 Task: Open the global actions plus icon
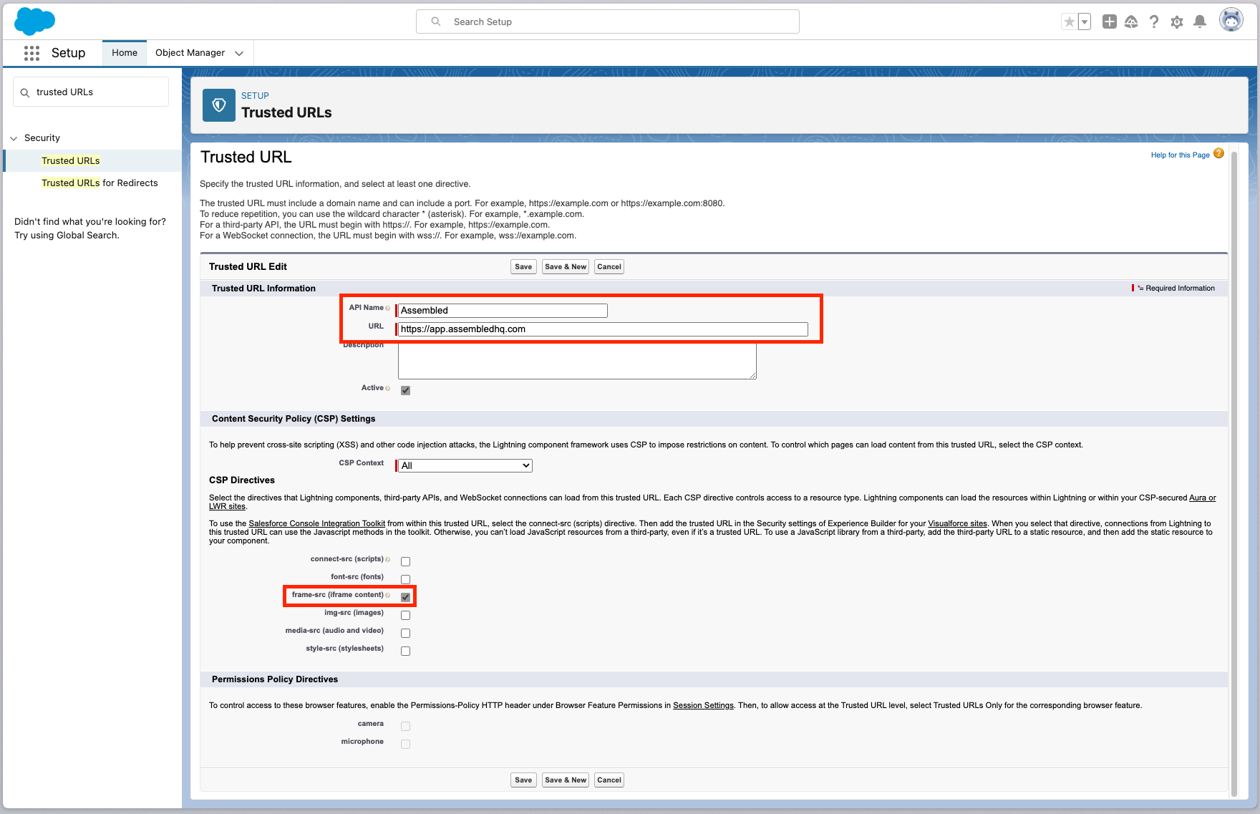pyautogui.click(x=1109, y=22)
